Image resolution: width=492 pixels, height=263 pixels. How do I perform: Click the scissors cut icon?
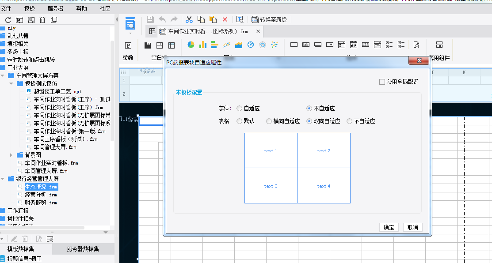(189, 19)
